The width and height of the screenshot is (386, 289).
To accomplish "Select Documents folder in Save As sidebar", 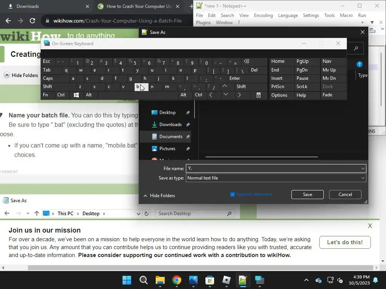I will tap(171, 136).
